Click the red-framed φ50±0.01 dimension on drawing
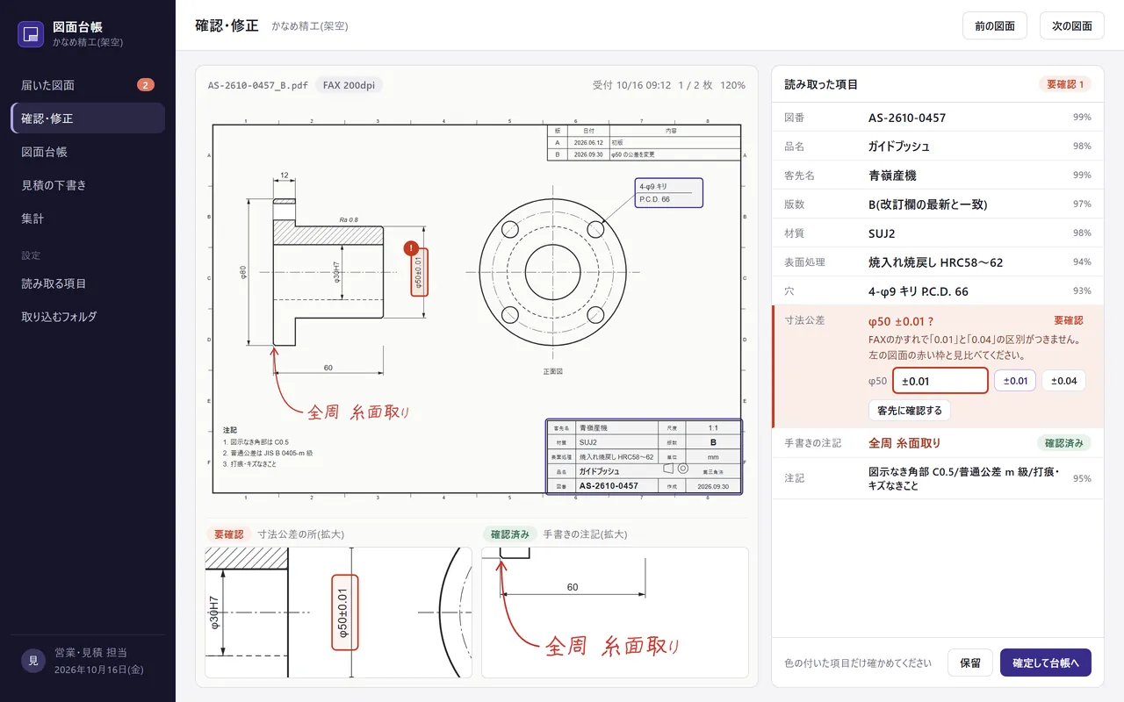The width and height of the screenshot is (1124, 702). click(x=419, y=270)
